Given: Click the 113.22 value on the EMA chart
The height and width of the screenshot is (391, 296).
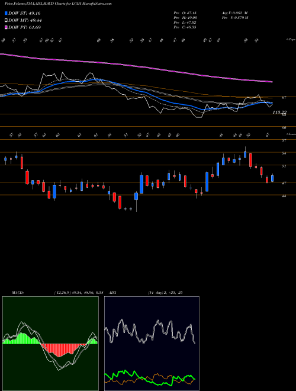Looking at the screenshot, I should pyautogui.click(x=279, y=112).
